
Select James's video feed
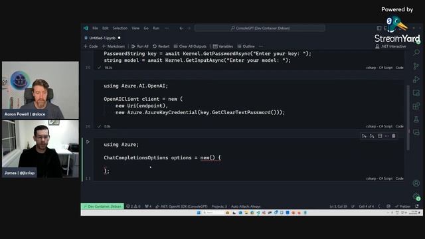[x=41, y=149]
